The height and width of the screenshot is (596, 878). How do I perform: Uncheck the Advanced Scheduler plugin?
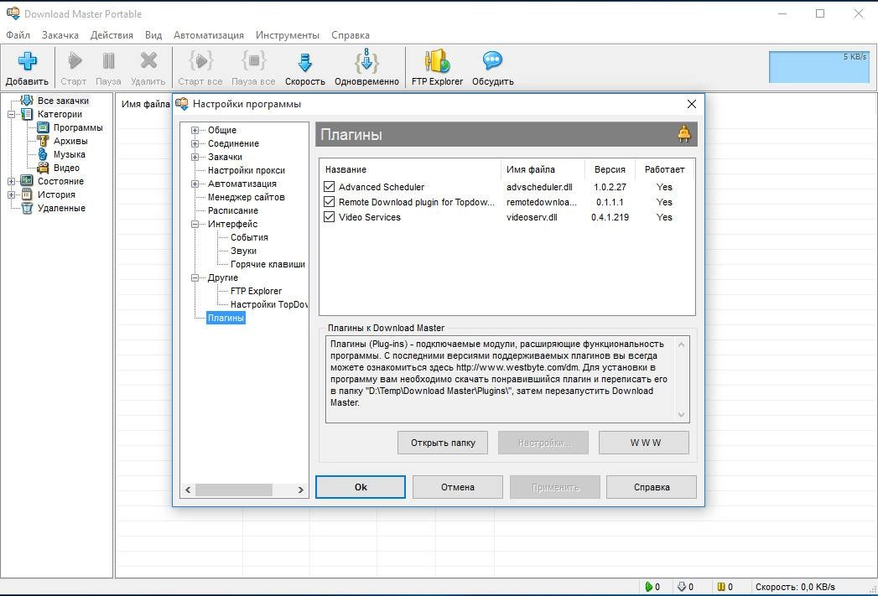(330, 187)
